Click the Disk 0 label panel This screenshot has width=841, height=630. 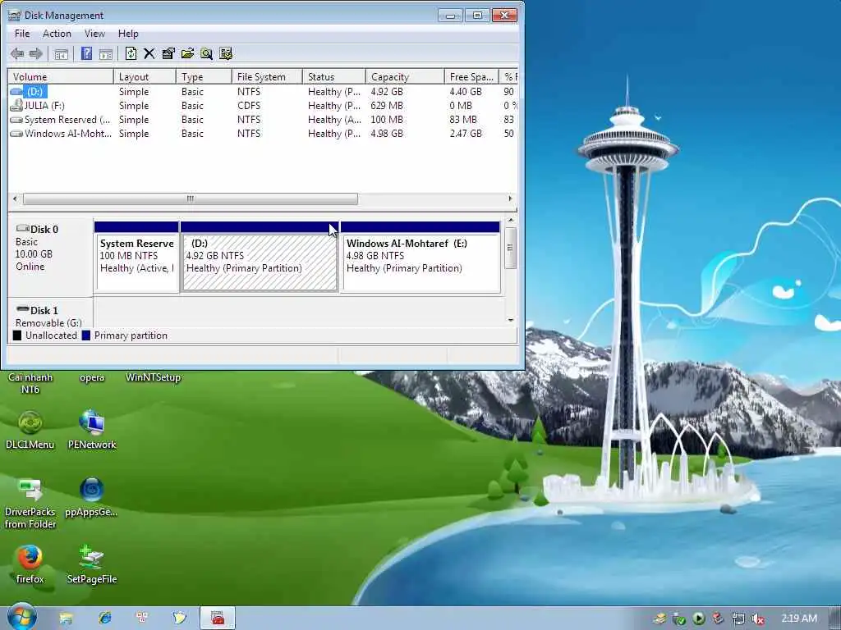pos(50,257)
